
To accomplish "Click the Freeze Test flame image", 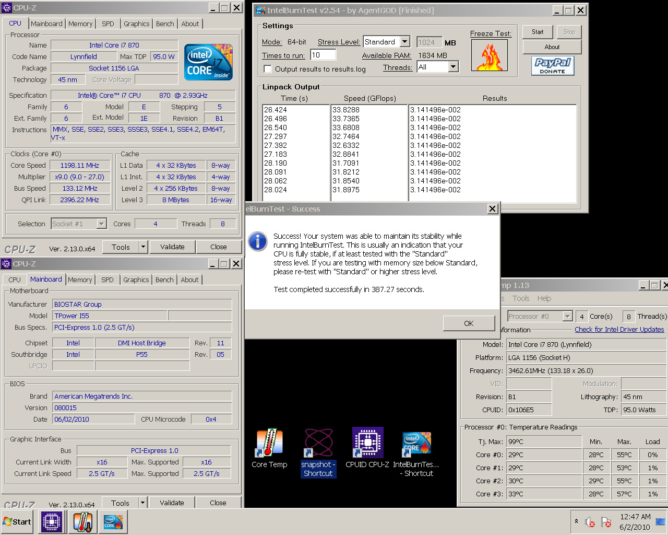I will click(489, 55).
